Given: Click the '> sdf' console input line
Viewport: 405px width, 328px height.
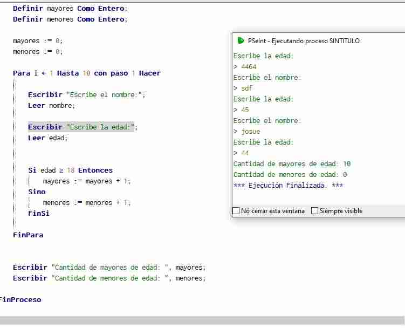Looking at the screenshot, I should [243, 88].
